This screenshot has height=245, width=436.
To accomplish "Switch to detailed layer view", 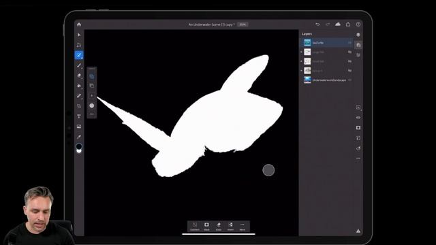I will pos(358,45).
